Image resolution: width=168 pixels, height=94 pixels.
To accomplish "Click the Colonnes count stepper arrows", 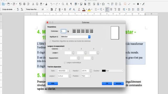I will pos(68,31).
